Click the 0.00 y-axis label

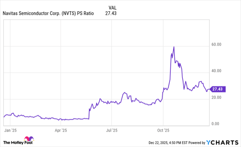coord(215,124)
